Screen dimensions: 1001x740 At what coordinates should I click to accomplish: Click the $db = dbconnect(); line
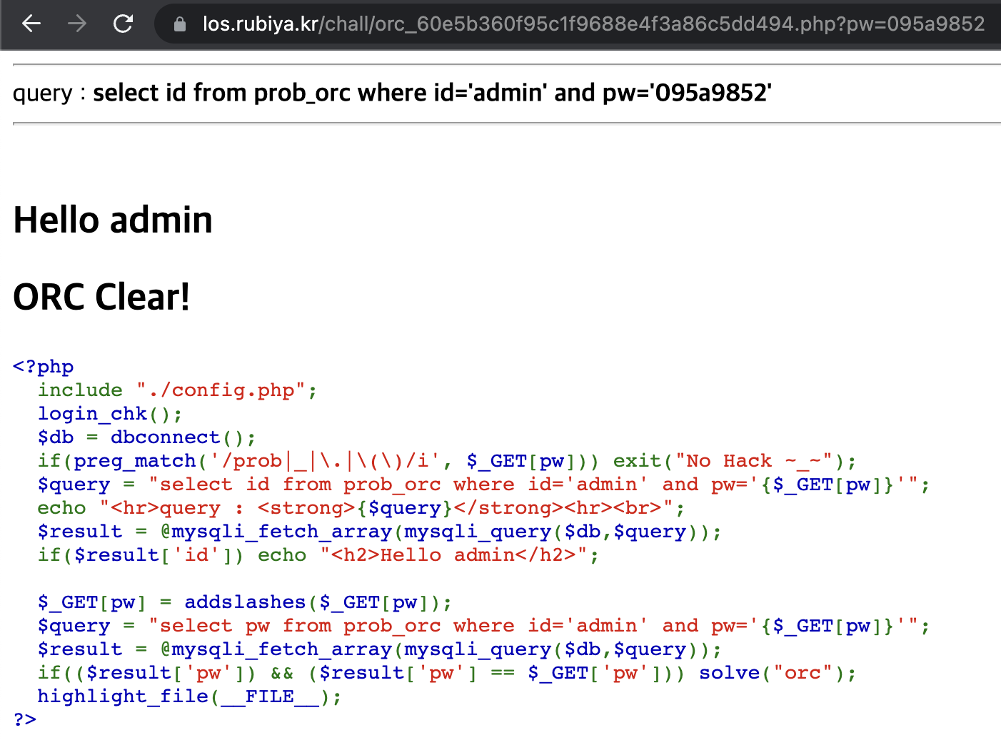coord(146,437)
